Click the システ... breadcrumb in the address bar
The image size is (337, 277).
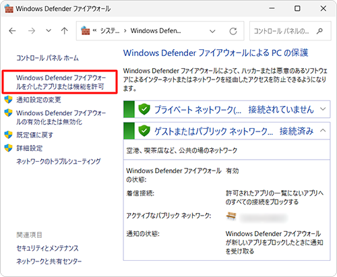tap(109, 30)
